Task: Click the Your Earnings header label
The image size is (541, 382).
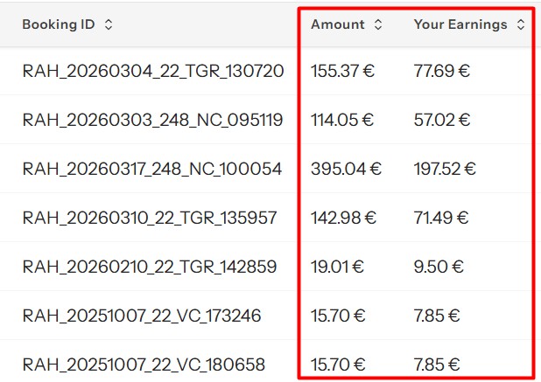Action: [460, 25]
